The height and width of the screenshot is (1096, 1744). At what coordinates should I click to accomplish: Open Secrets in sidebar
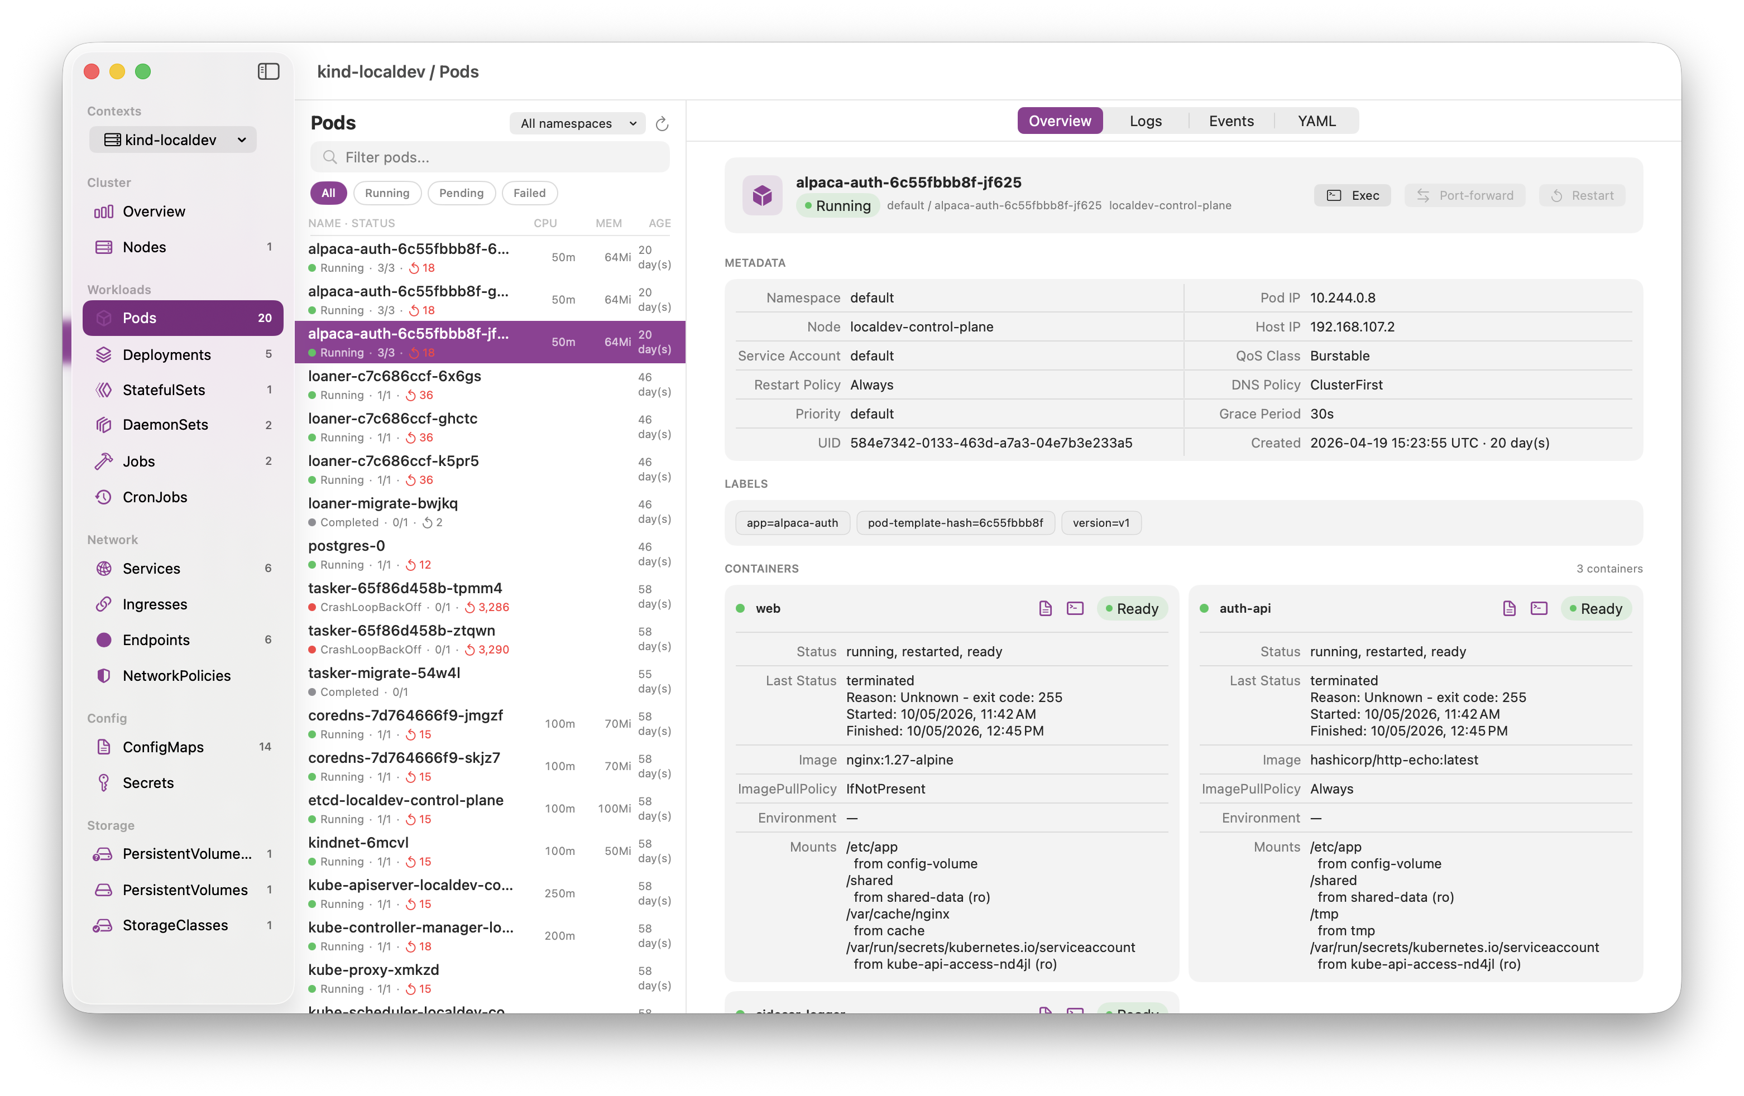coord(183,782)
